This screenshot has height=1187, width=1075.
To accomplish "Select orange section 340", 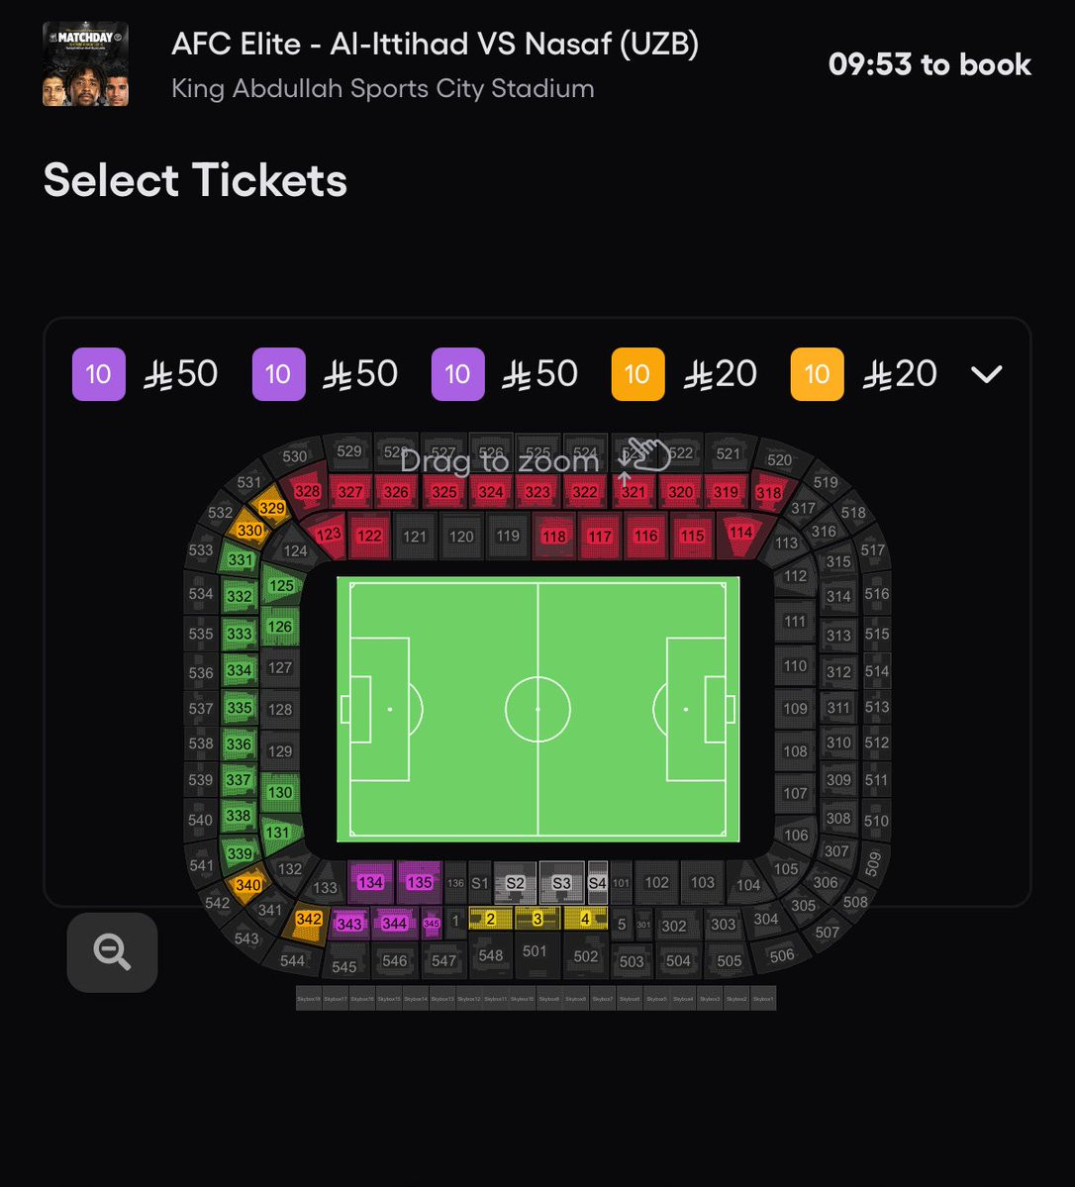I will (x=247, y=885).
